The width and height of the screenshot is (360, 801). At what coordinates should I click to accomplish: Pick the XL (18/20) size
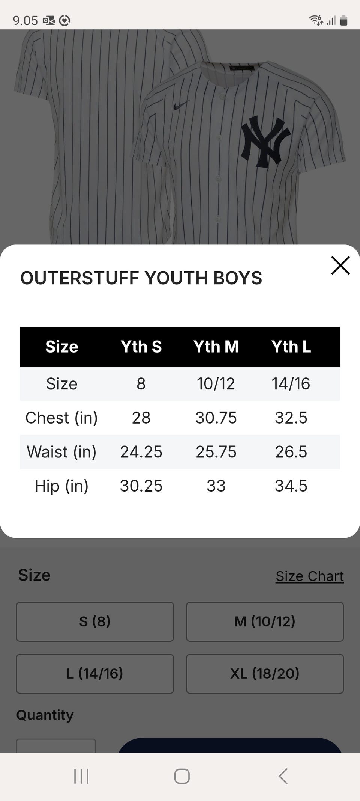(x=265, y=674)
